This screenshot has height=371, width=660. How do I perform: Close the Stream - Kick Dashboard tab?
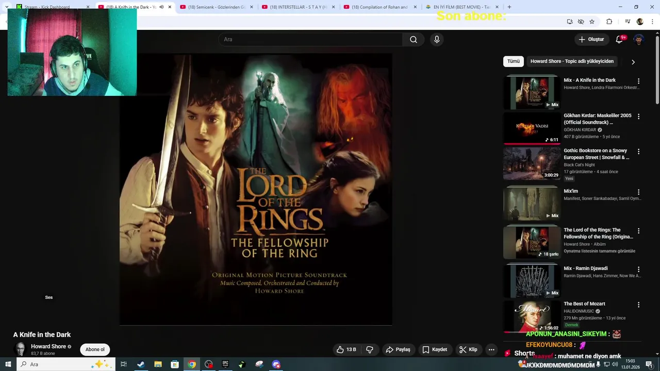pyautogui.click(x=88, y=7)
